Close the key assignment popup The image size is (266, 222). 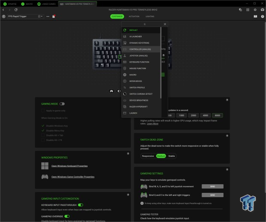[165, 24]
